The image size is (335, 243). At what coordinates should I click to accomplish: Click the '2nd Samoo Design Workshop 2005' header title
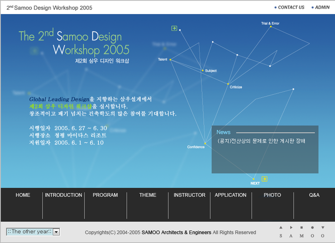49,8
